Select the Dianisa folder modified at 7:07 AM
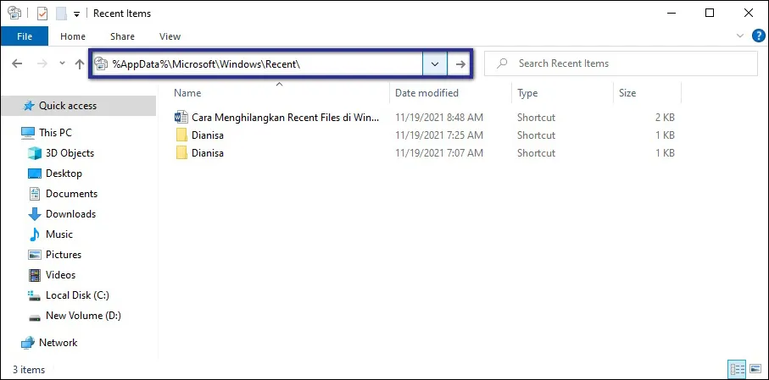The image size is (769, 380). pyautogui.click(x=208, y=153)
